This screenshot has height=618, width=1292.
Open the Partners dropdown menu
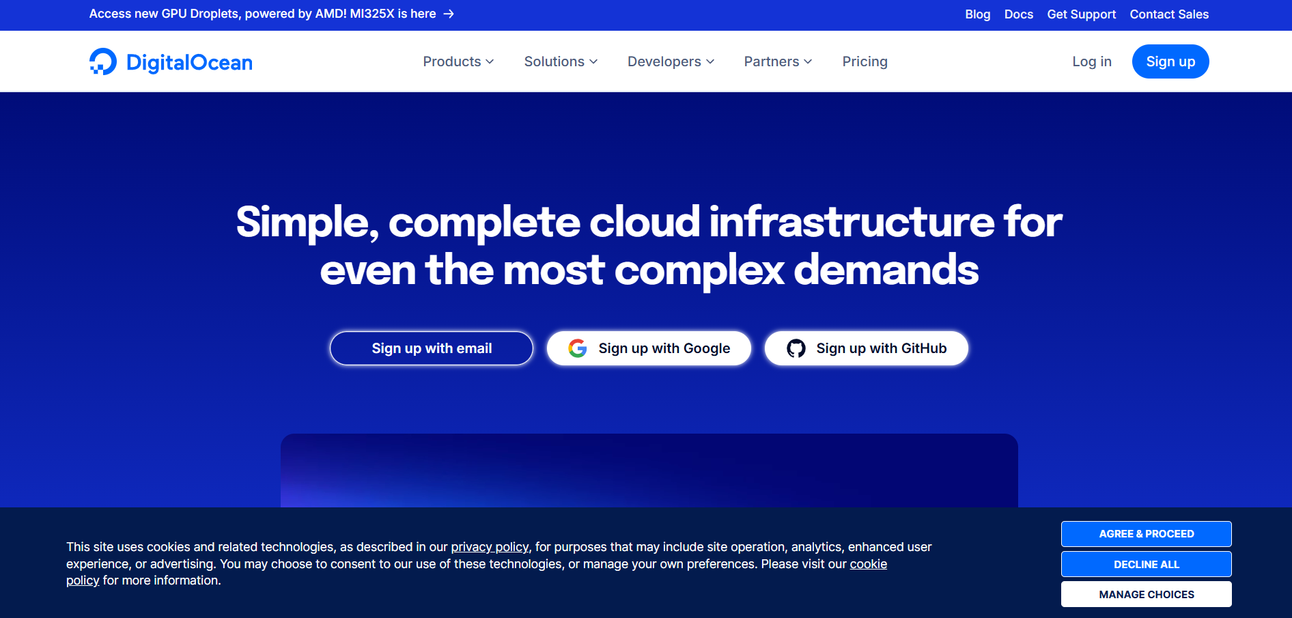click(778, 61)
